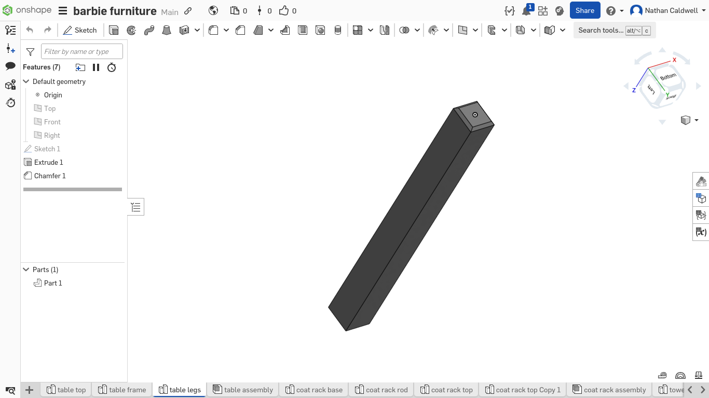Viewport: 709px width, 398px height.
Task: Switch to the table top tab
Action: click(66, 390)
